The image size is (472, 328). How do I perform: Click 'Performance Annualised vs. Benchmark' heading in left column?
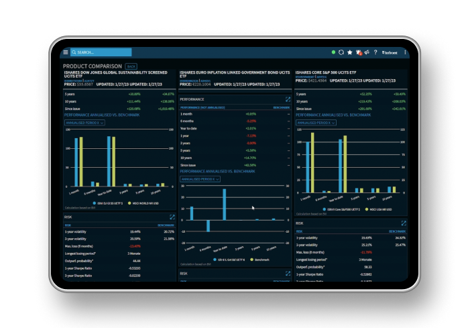pos(102,115)
